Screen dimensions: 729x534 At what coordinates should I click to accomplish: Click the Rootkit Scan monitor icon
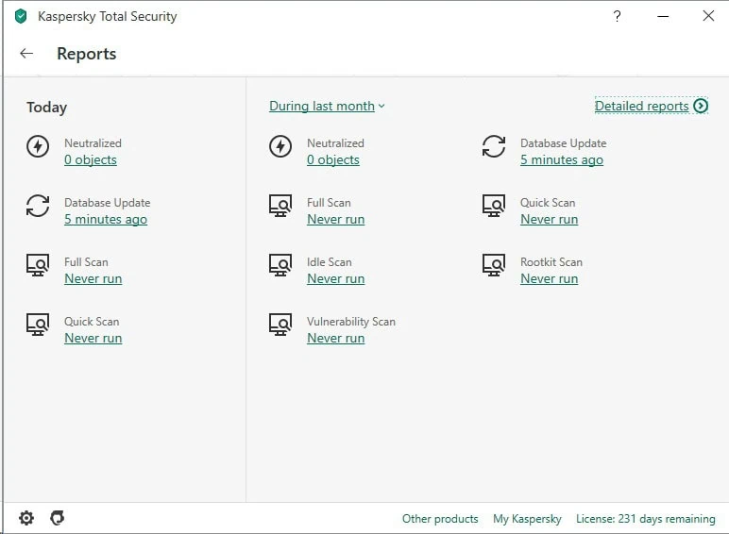tap(493, 265)
